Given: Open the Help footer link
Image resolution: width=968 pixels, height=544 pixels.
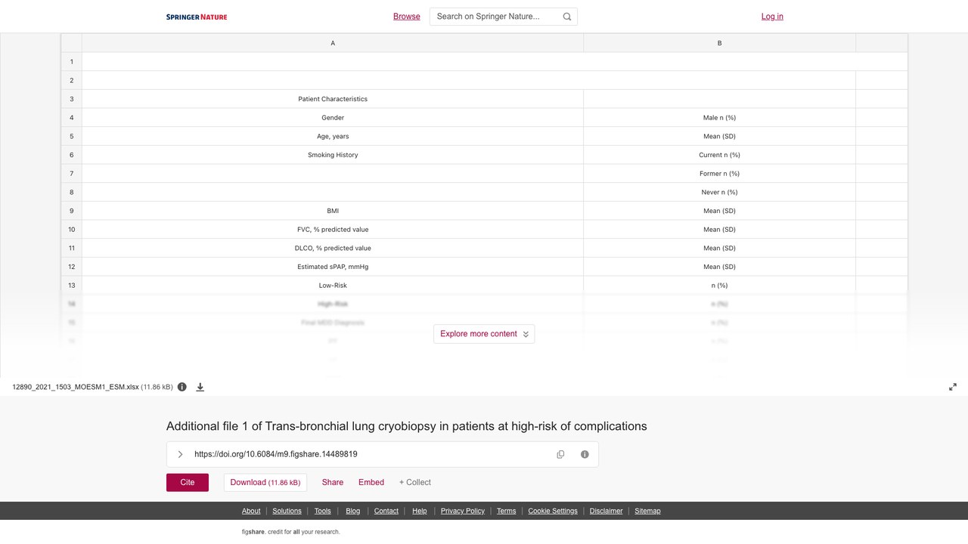Looking at the screenshot, I should (420, 511).
